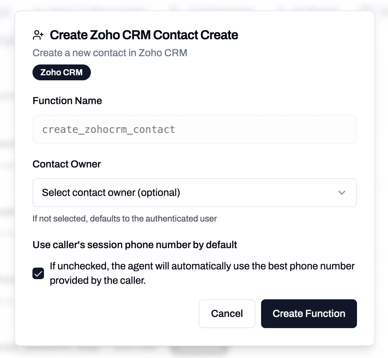The height and width of the screenshot is (358, 388).
Task: Click the create_zohocrm_contact function name field
Action: (x=195, y=129)
